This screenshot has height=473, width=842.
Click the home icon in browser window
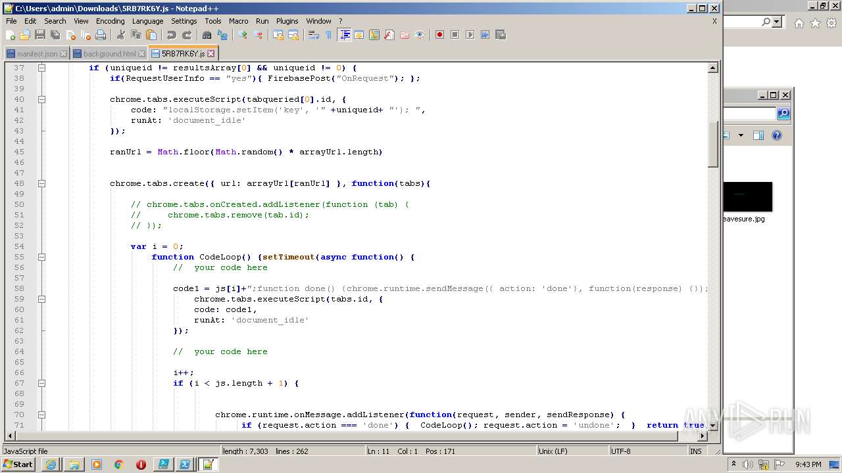pos(799,23)
